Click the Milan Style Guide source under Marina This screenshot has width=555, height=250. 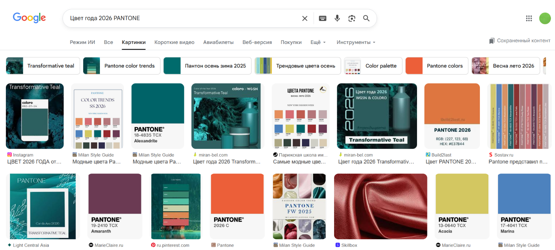click(x=522, y=245)
